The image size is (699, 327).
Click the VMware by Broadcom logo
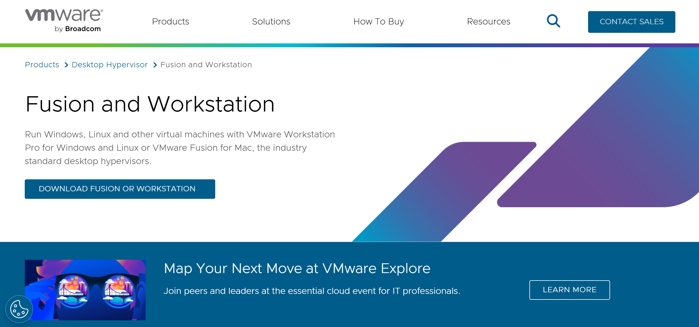[x=64, y=20]
